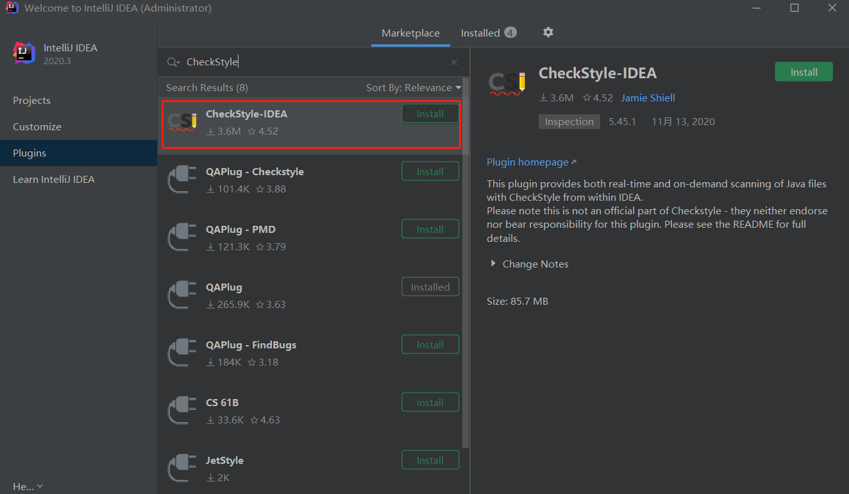The image size is (849, 494).
Task: Click the CS 61B plug icon
Action: tap(182, 411)
